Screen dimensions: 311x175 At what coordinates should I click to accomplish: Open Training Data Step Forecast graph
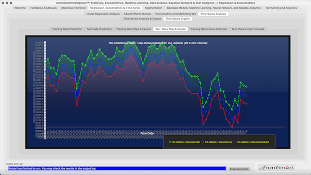(134, 29)
